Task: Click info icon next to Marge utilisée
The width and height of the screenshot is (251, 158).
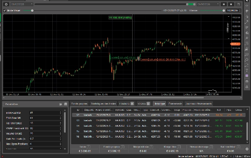Action: (151, 147)
